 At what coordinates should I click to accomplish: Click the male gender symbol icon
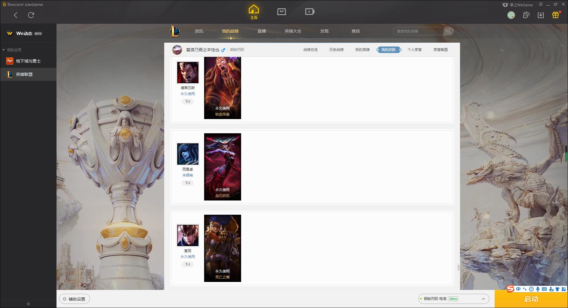point(223,50)
